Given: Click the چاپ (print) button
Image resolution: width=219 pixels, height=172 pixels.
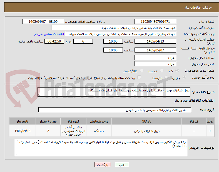Looking at the screenshot, I should tap(122, 164).
